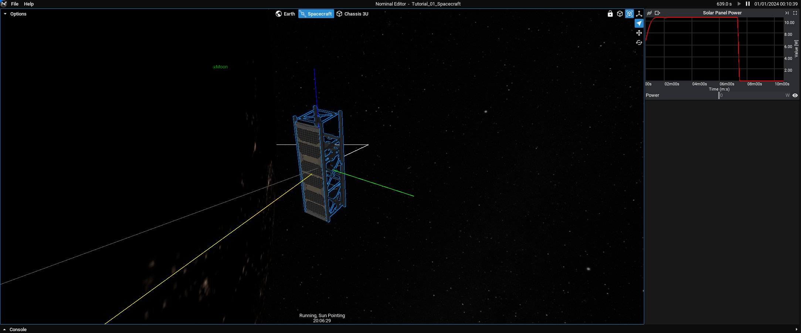Select the plain cube view icon
The height and width of the screenshot is (333, 801).
[x=620, y=14]
